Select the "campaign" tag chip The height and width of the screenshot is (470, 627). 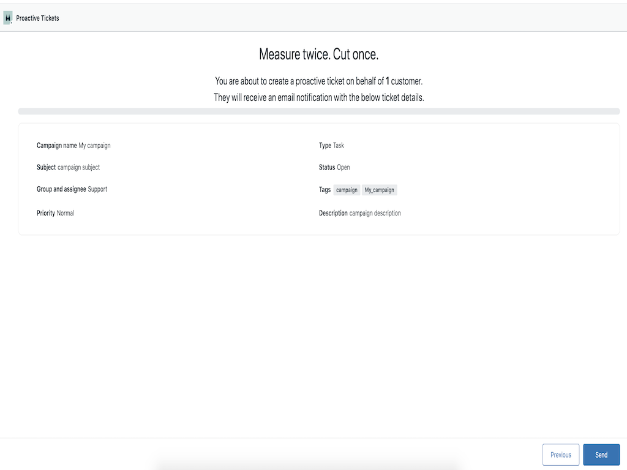[x=347, y=190]
